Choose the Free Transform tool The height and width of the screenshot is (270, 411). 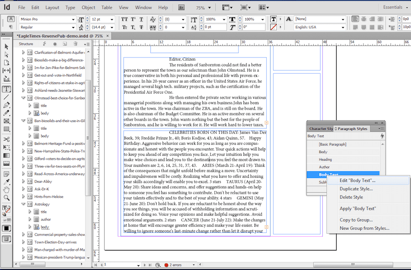[x=6, y=147]
